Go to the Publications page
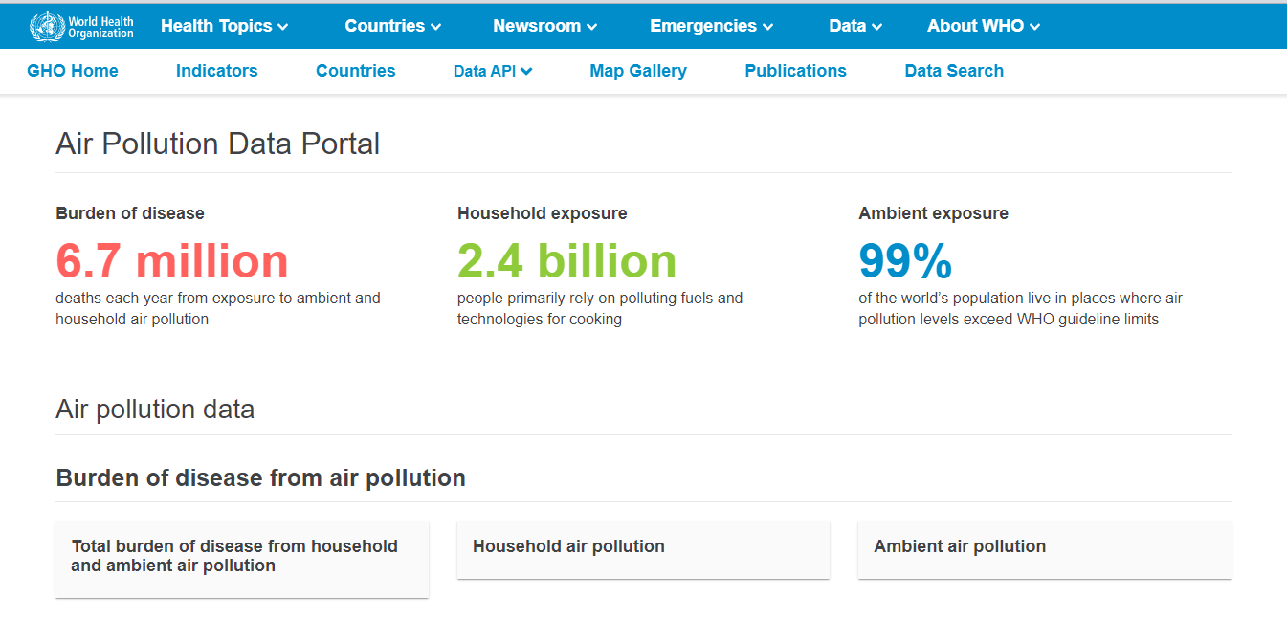Screen dimensions: 1287x621 tap(795, 70)
